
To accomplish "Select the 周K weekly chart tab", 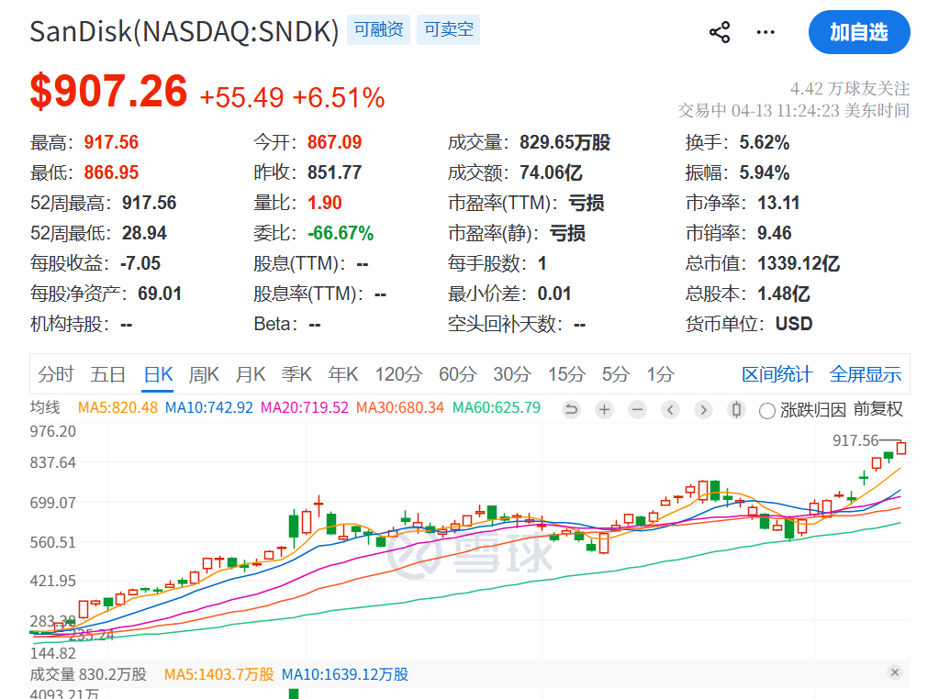I will click(204, 374).
